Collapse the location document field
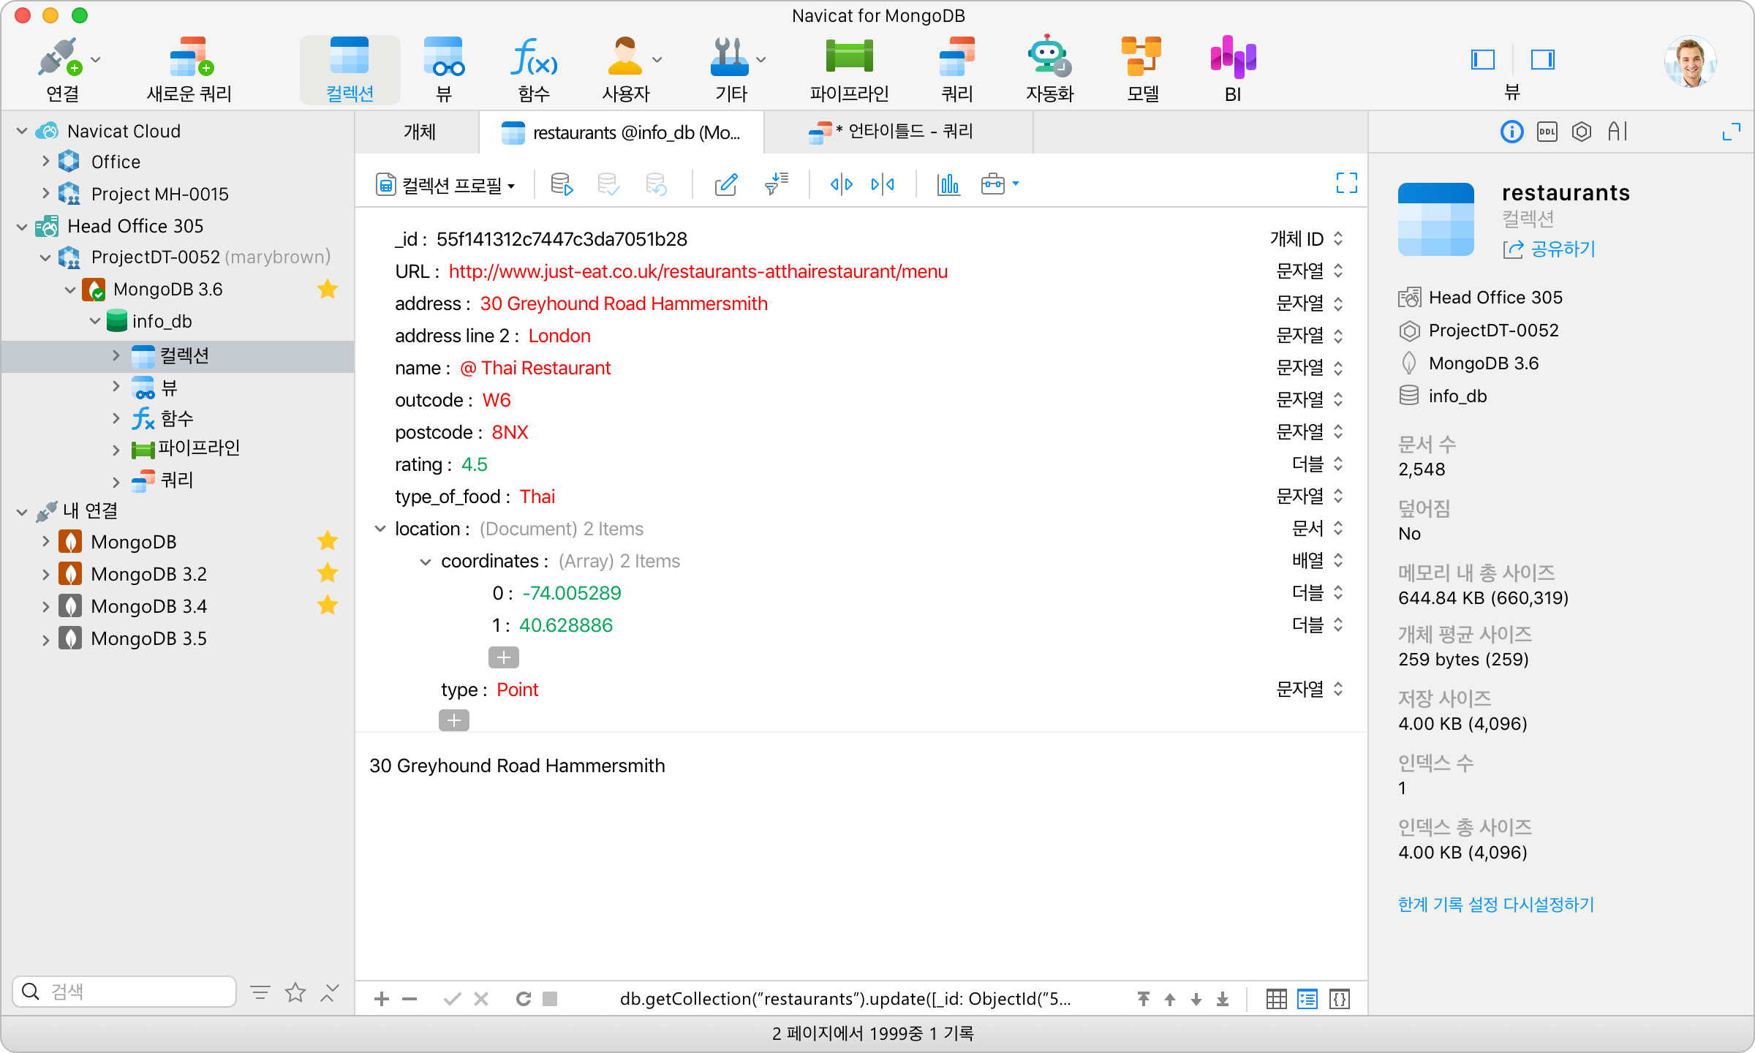 point(380,529)
